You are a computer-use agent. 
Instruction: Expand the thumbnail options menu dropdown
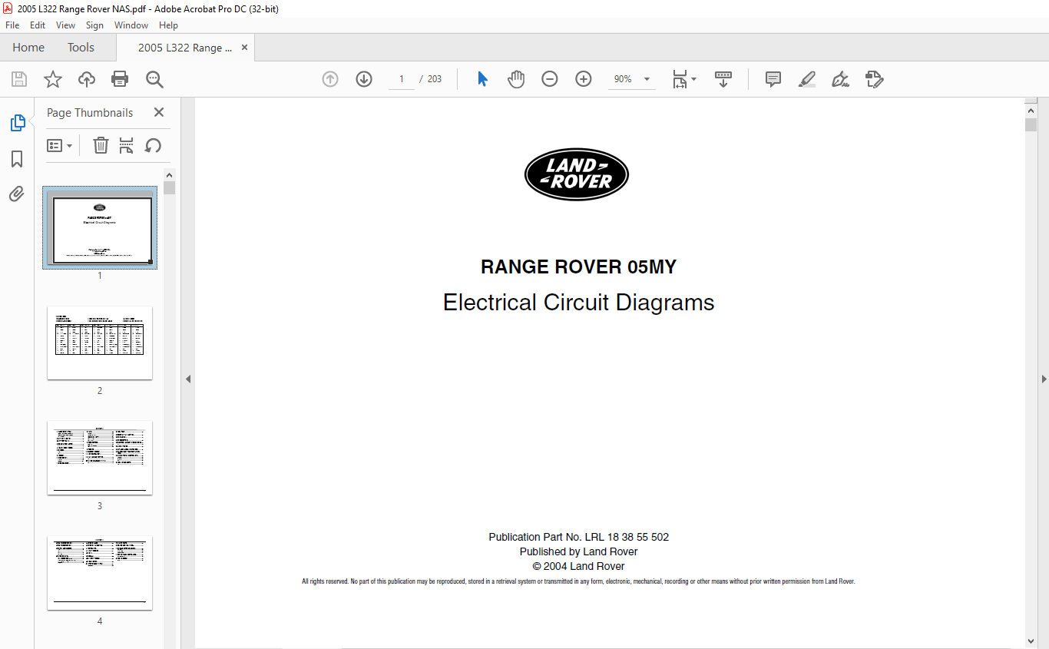point(60,145)
